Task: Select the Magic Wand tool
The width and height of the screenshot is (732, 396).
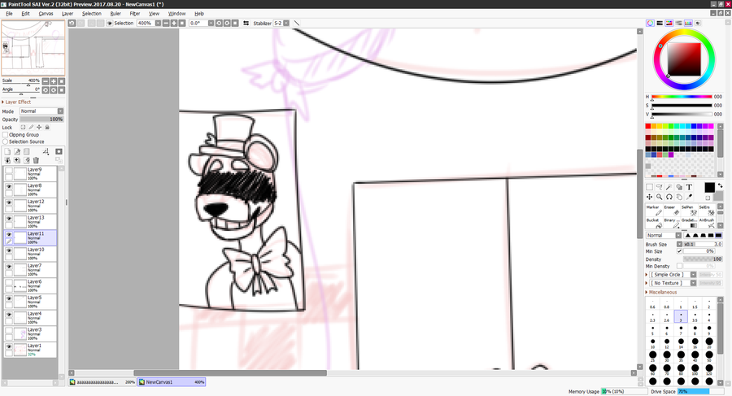Action: 669,187
